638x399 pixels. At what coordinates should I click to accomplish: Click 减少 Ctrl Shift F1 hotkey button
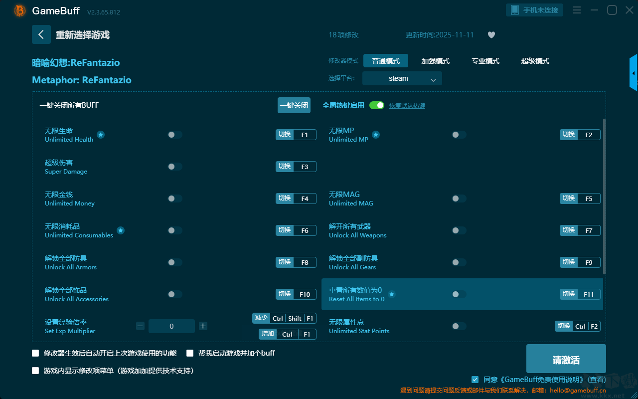pyautogui.click(x=285, y=318)
